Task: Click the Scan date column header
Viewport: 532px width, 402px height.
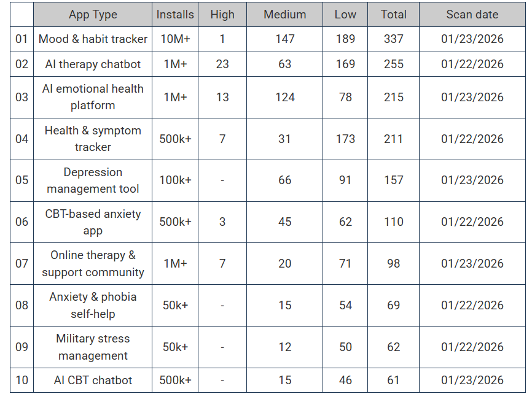Action: (x=472, y=15)
